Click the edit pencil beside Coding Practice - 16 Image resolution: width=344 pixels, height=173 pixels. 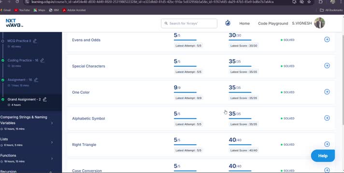43,60
